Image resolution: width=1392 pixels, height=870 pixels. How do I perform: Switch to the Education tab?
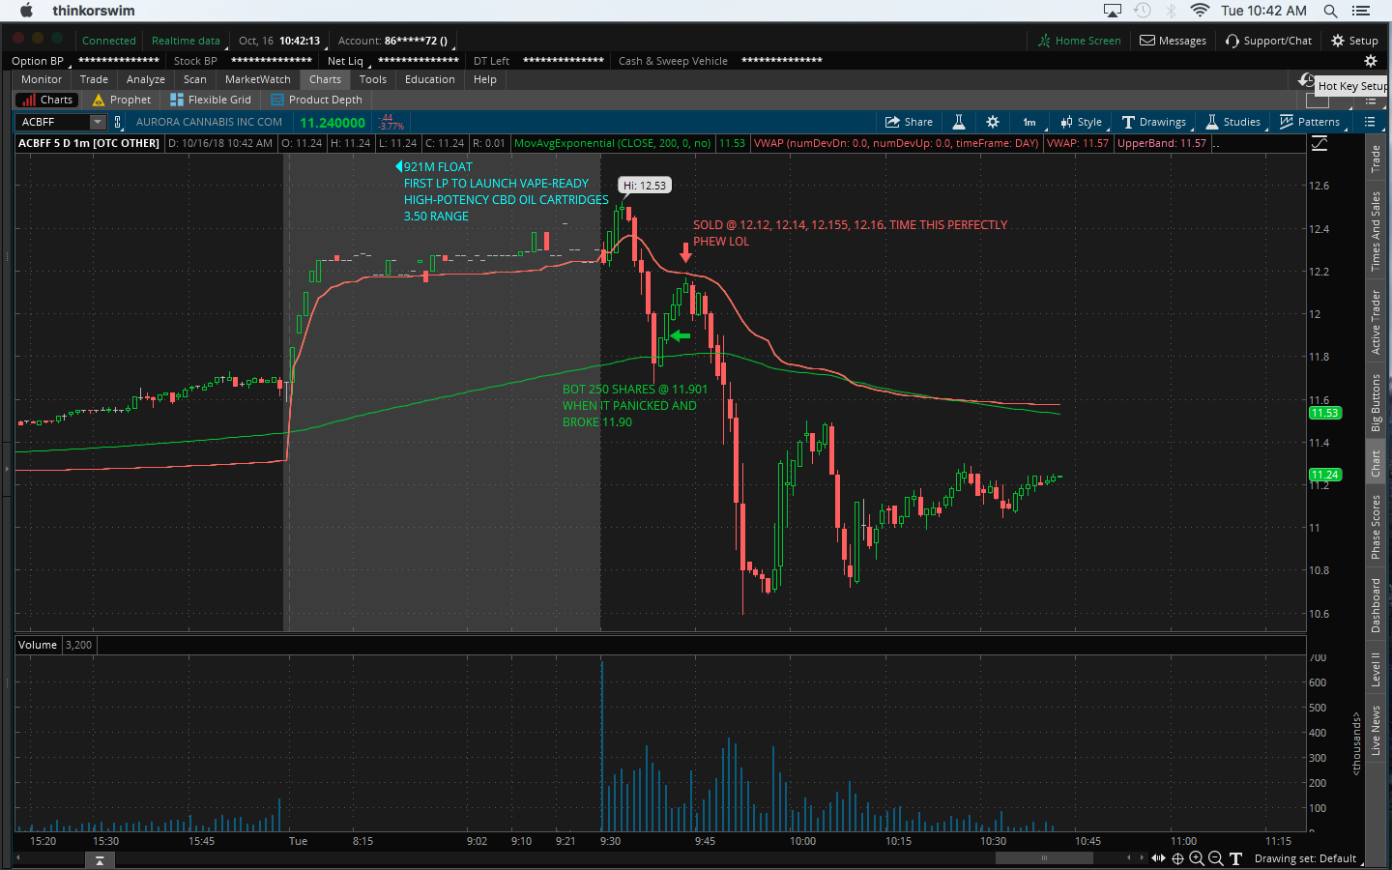tap(430, 79)
